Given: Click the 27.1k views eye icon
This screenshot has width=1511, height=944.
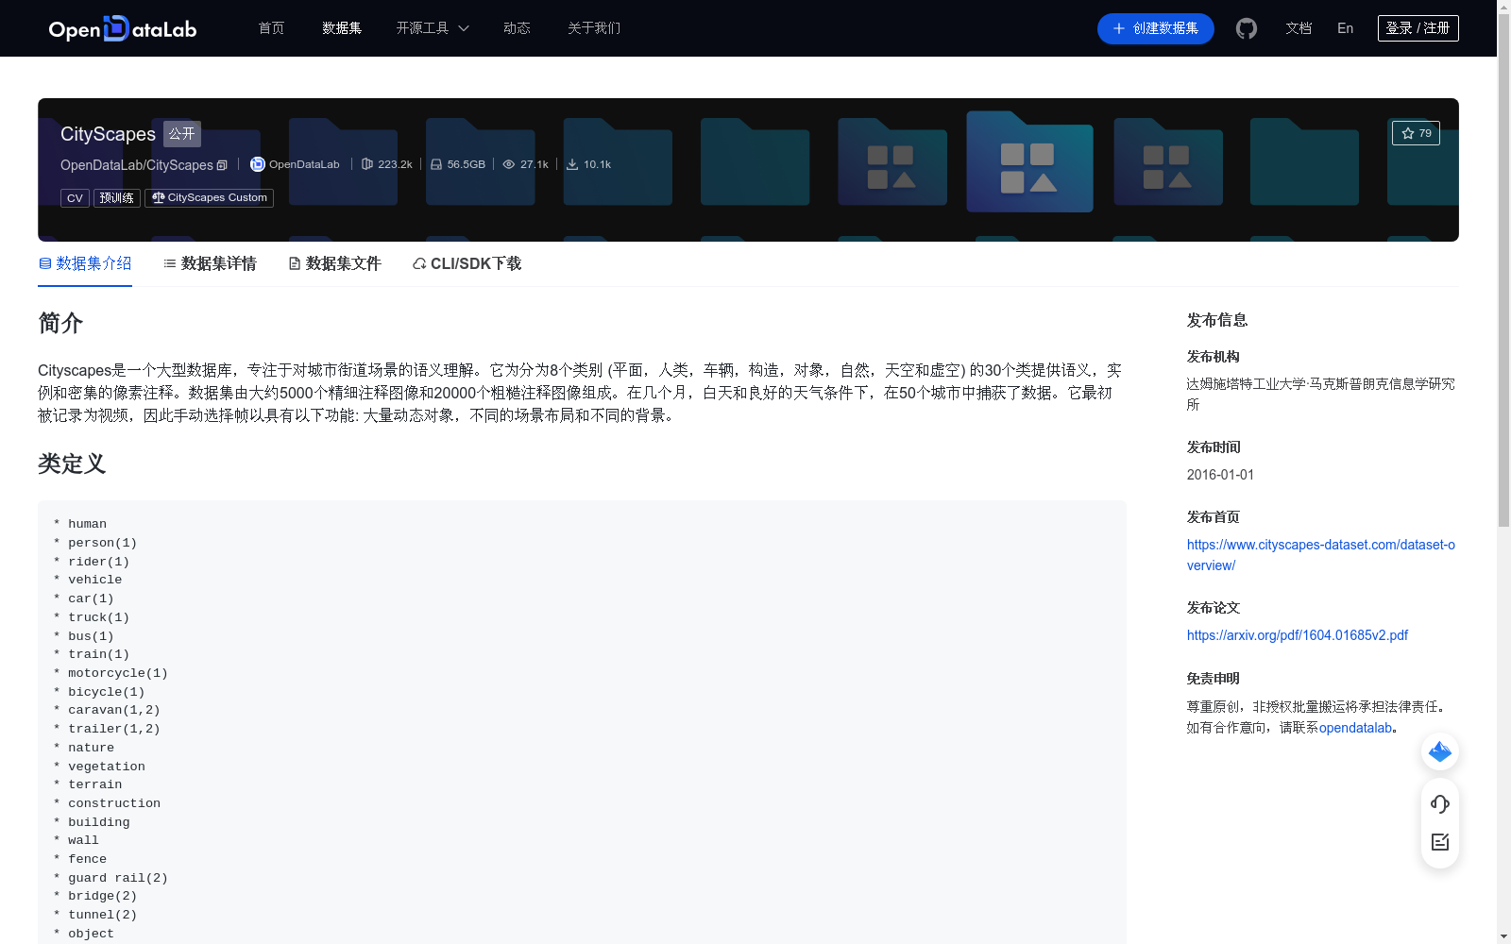Looking at the screenshot, I should tap(509, 164).
